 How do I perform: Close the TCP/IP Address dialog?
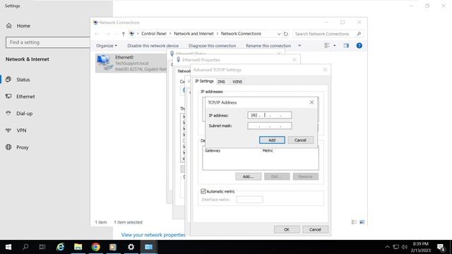pos(311,102)
